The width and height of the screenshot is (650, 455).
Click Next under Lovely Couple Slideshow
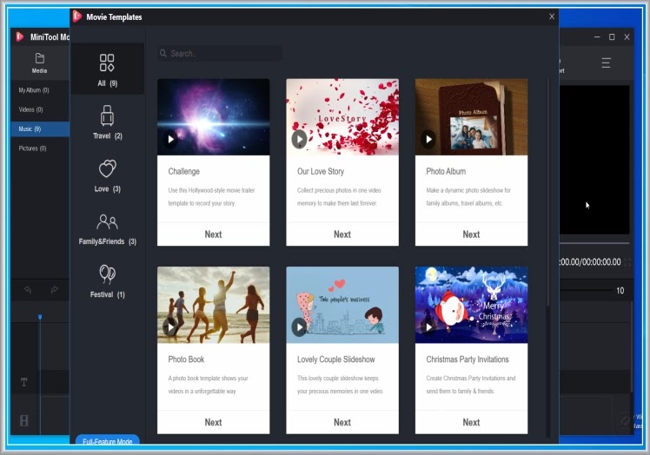click(342, 422)
